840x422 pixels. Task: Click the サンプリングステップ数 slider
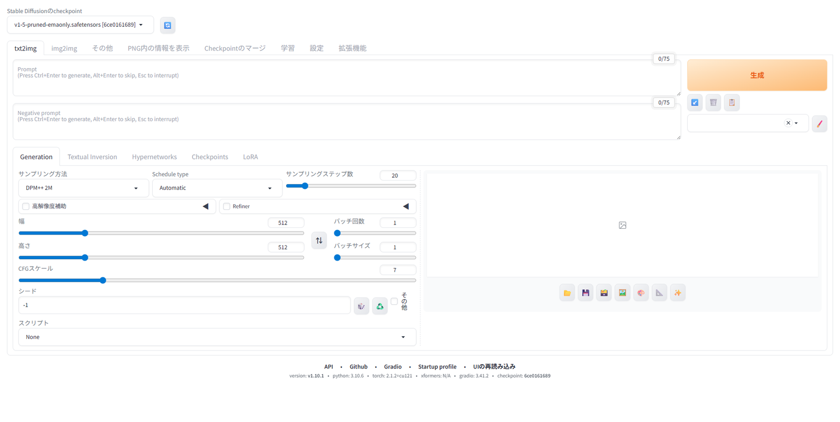tap(351, 186)
